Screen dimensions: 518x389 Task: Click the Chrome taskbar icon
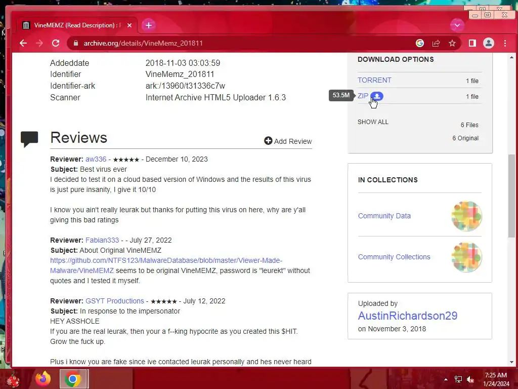pyautogui.click(x=73, y=379)
